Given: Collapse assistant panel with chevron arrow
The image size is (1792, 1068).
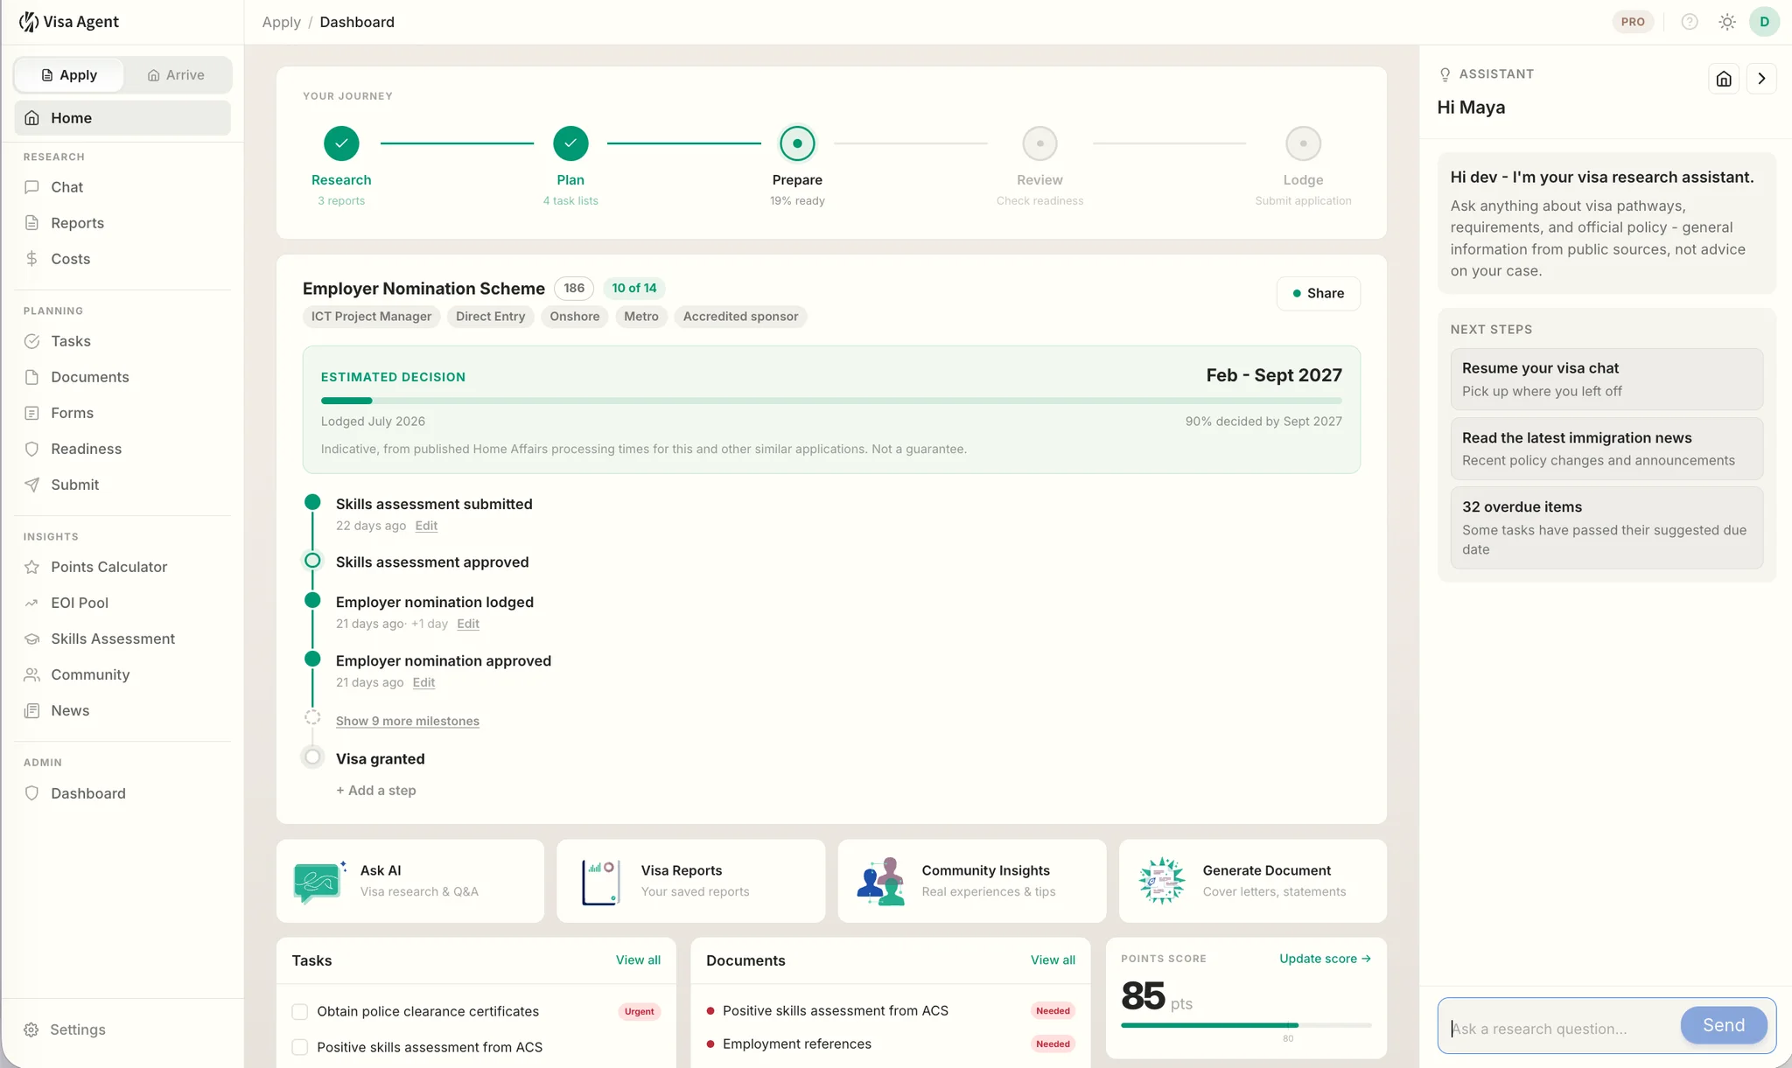Looking at the screenshot, I should (x=1761, y=79).
